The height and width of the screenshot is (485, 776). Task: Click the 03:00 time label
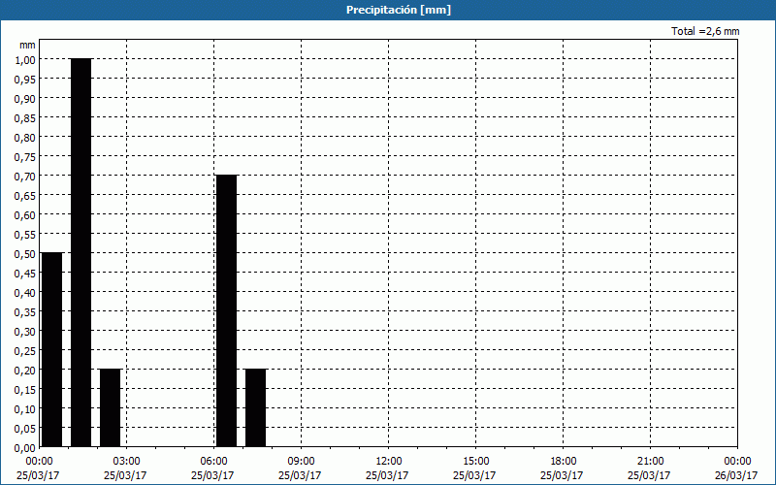[127, 461]
